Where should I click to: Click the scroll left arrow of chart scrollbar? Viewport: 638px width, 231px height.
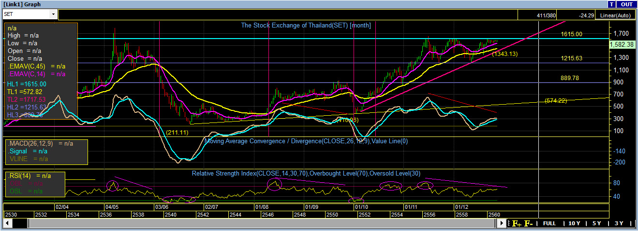(8, 224)
